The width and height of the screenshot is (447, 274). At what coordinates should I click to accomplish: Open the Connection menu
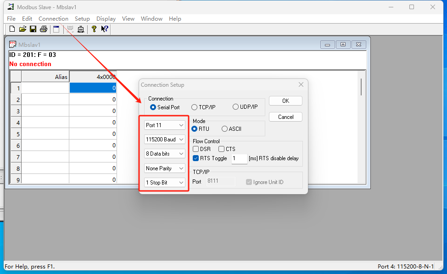pos(53,19)
